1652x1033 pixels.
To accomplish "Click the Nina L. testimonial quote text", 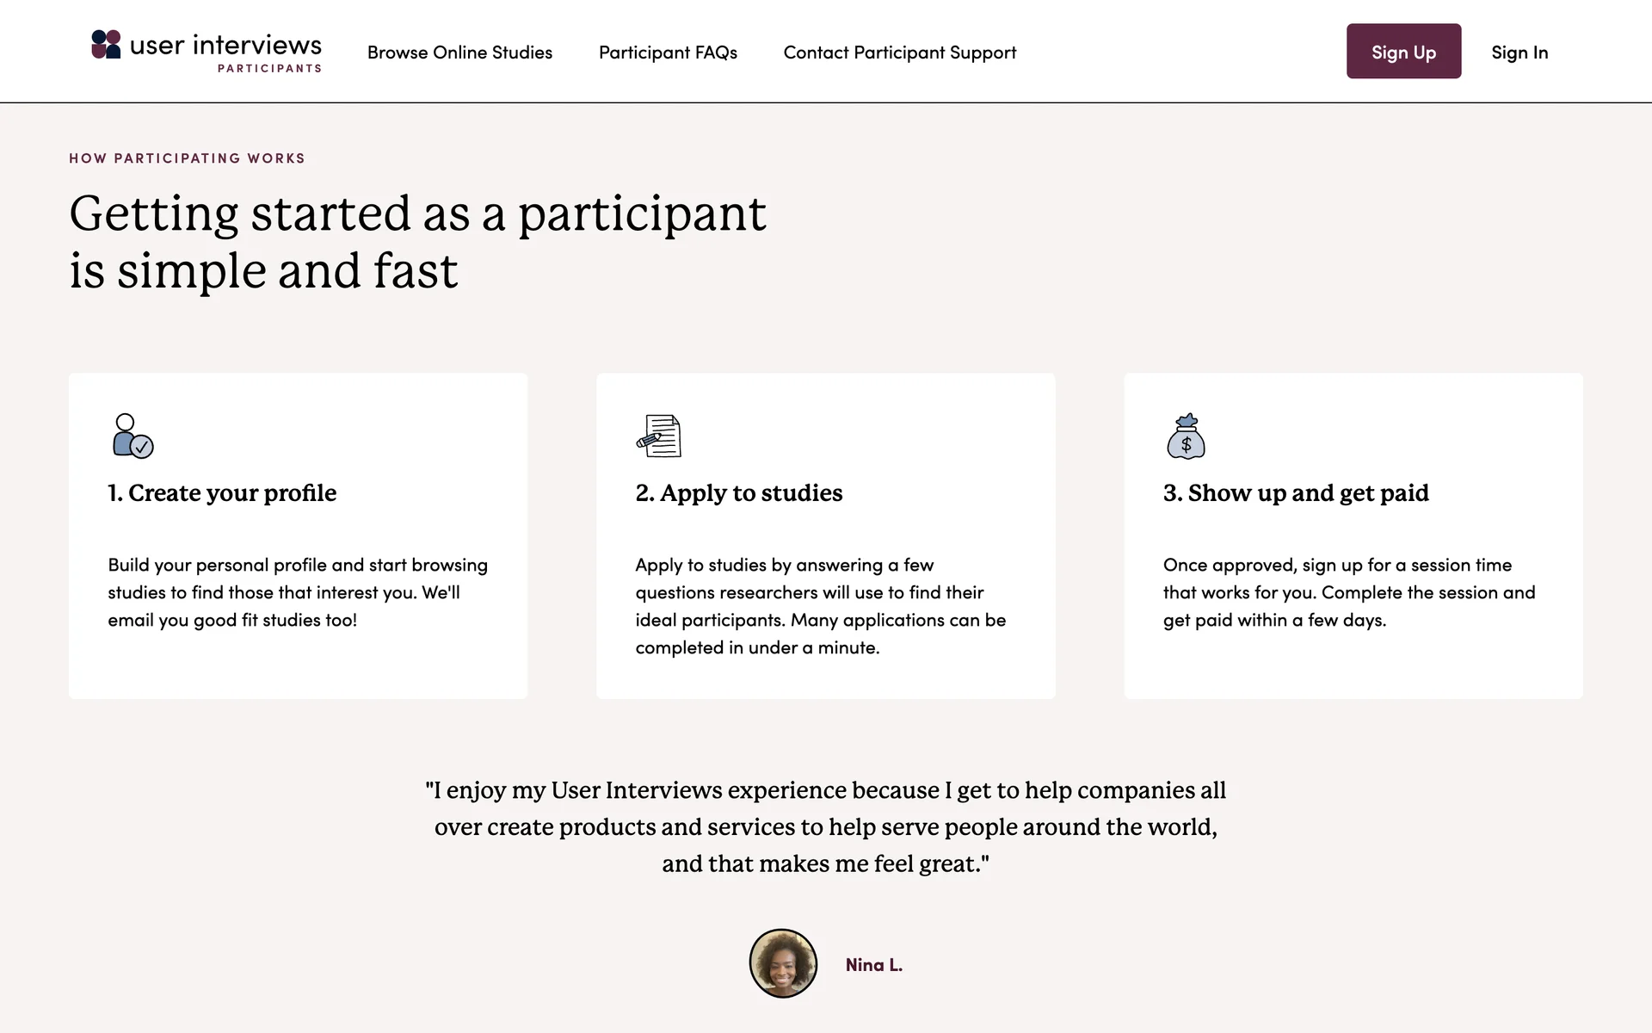I will (825, 826).
